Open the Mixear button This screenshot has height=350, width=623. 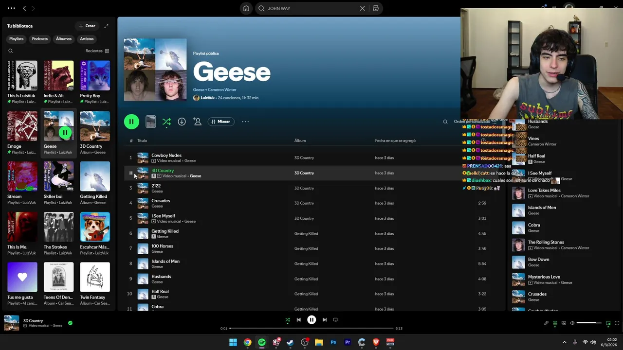click(221, 122)
